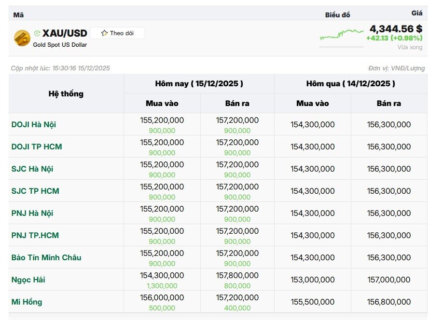Click the Hôm nay (15/12/2025) column header
The width and height of the screenshot is (429, 320).
[199, 83]
